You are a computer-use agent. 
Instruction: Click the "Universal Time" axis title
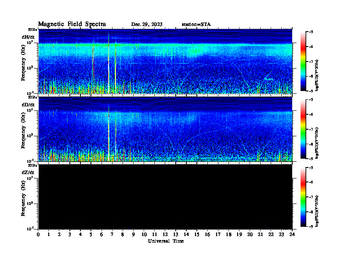coord(166,241)
